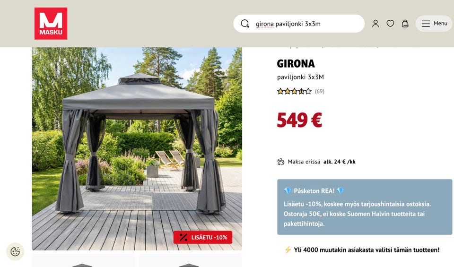This screenshot has width=454, height=267.
Task: Open the main Girona pavilion product image
Action: pyautogui.click(x=137, y=149)
